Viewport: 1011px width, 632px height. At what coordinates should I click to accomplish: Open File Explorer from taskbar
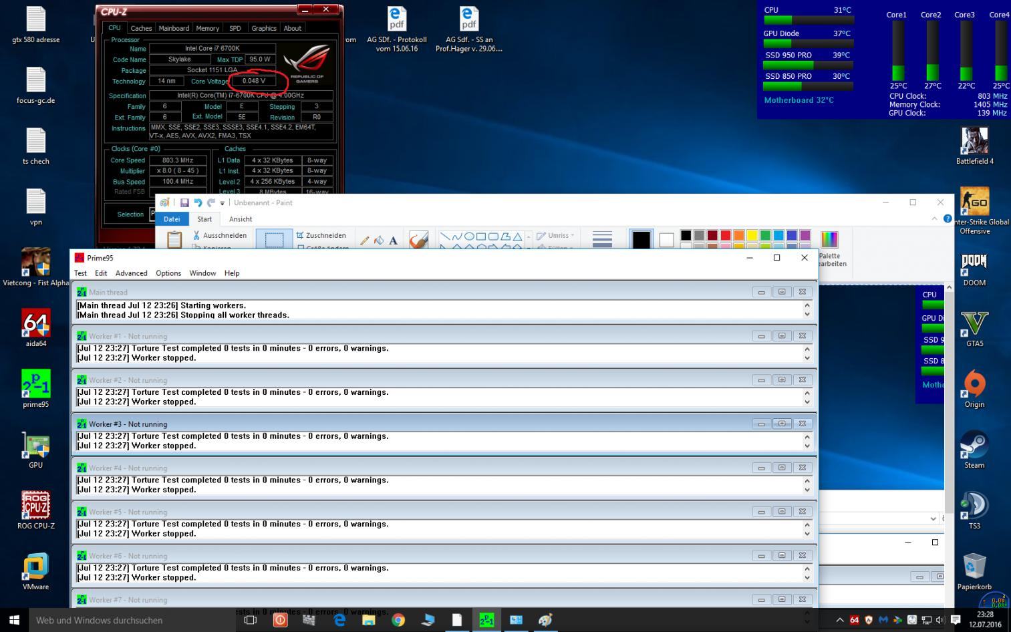point(369,620)
